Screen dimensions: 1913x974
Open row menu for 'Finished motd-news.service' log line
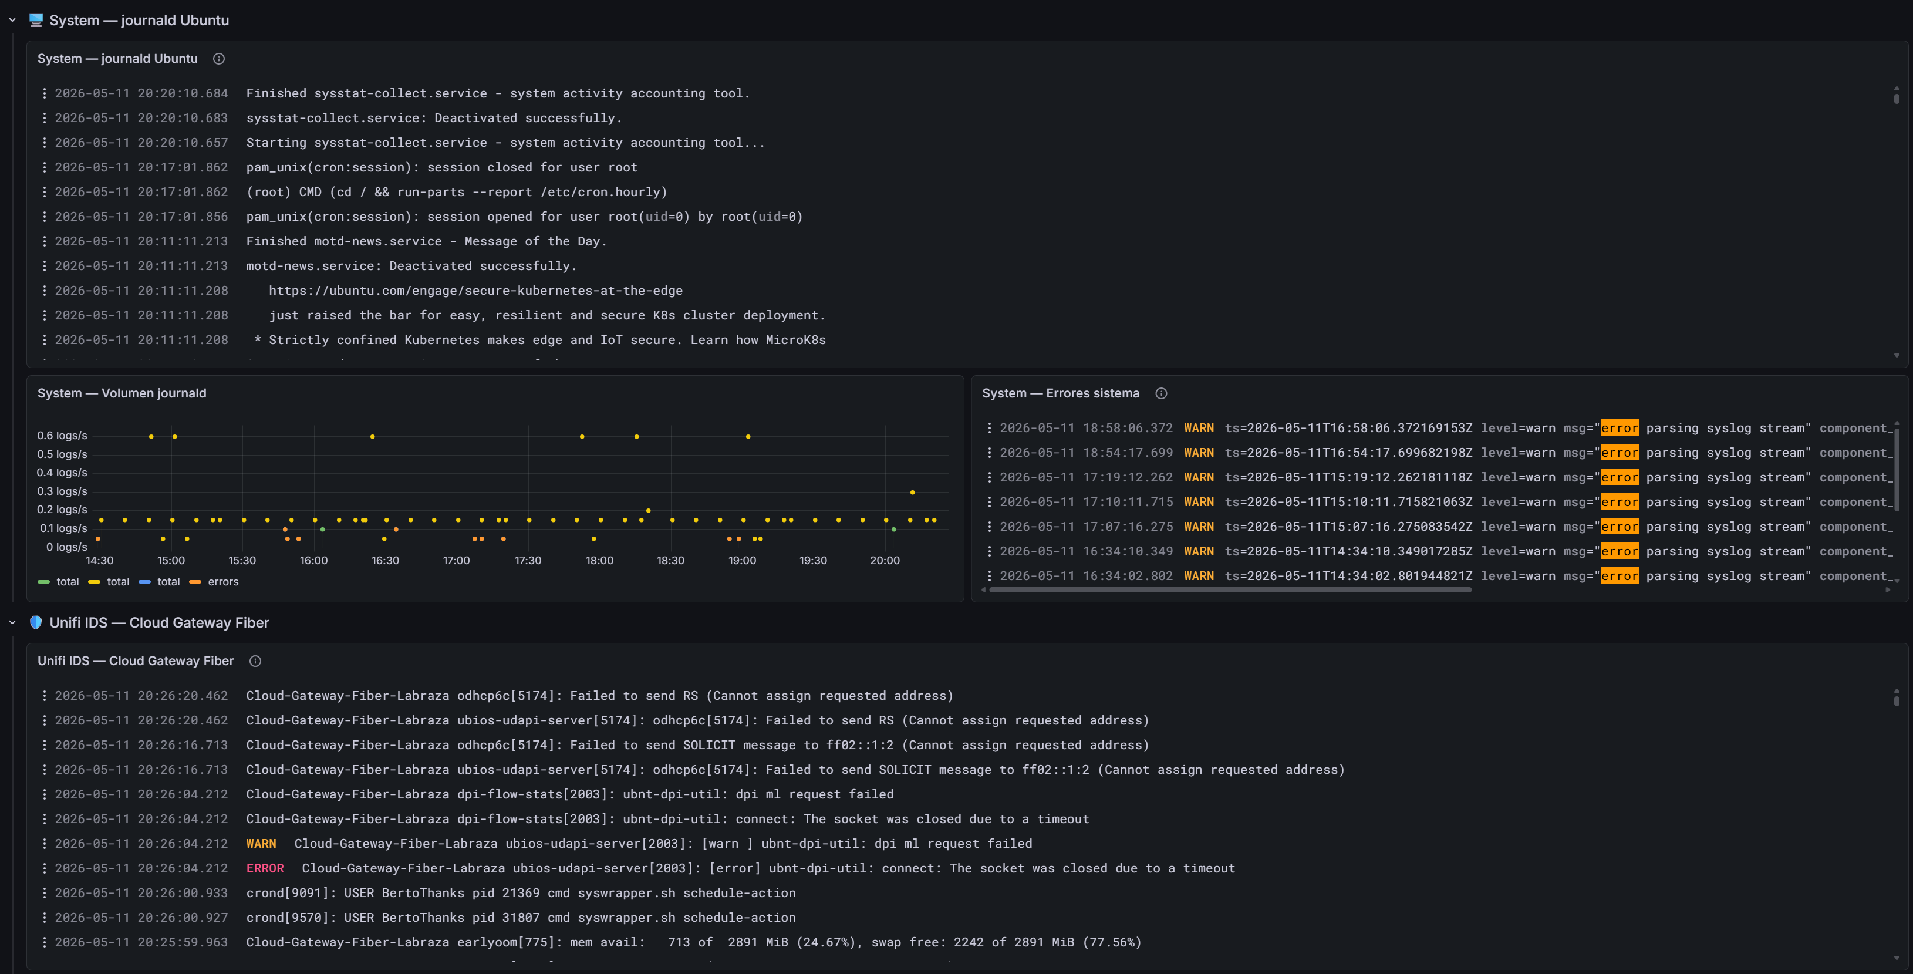tap(45, 241)
